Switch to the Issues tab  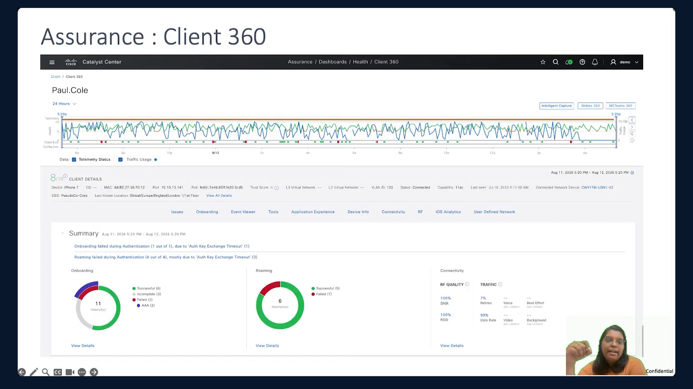click(x=177, y=212)
